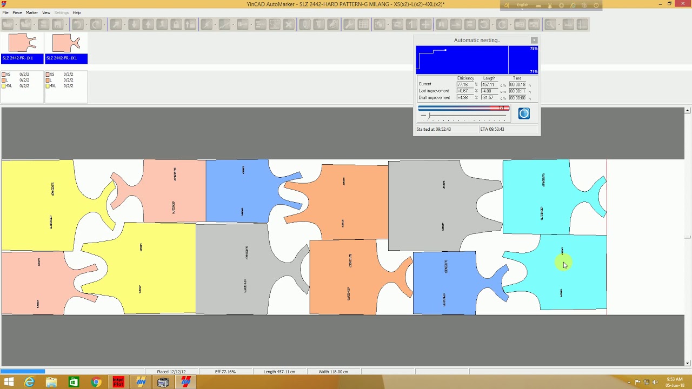Open the View menu

46,12
